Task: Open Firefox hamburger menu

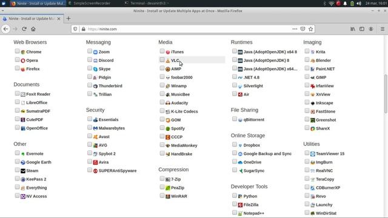Action: click(383, 29)
